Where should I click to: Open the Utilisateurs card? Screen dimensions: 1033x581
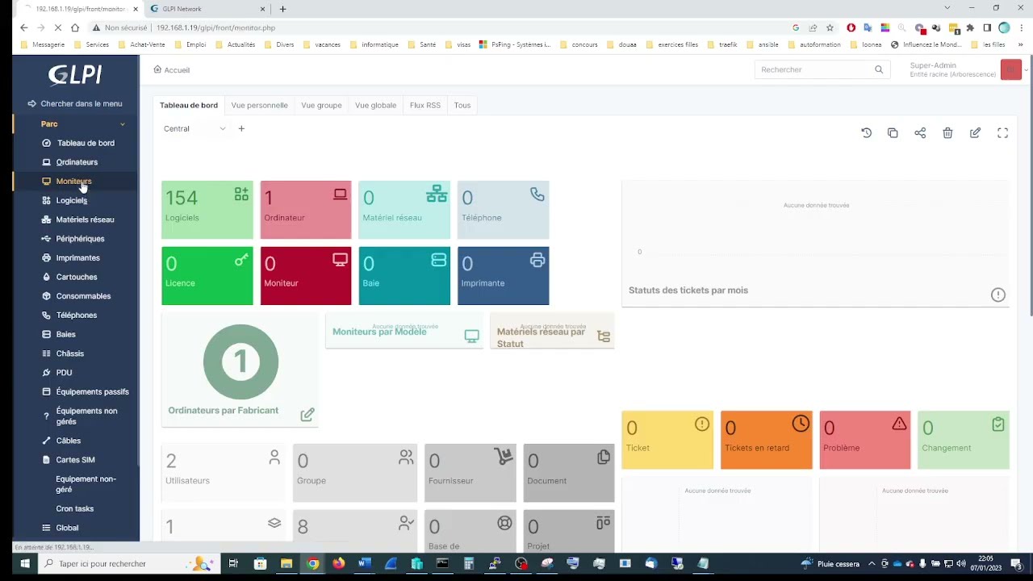click(224, 473)
